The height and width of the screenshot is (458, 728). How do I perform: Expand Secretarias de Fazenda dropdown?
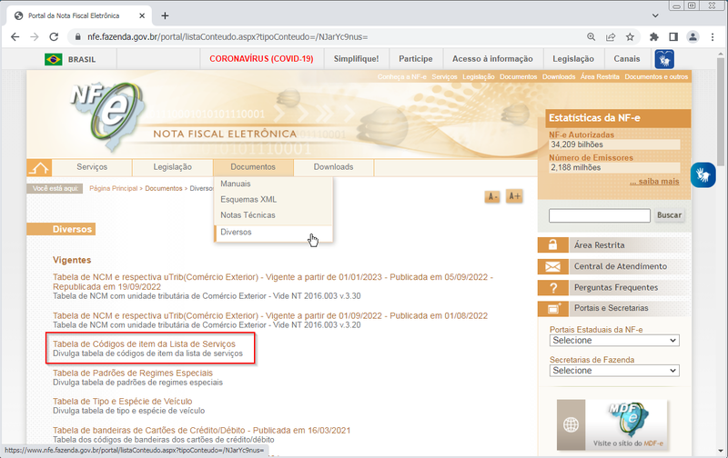[x=614, y=371]
